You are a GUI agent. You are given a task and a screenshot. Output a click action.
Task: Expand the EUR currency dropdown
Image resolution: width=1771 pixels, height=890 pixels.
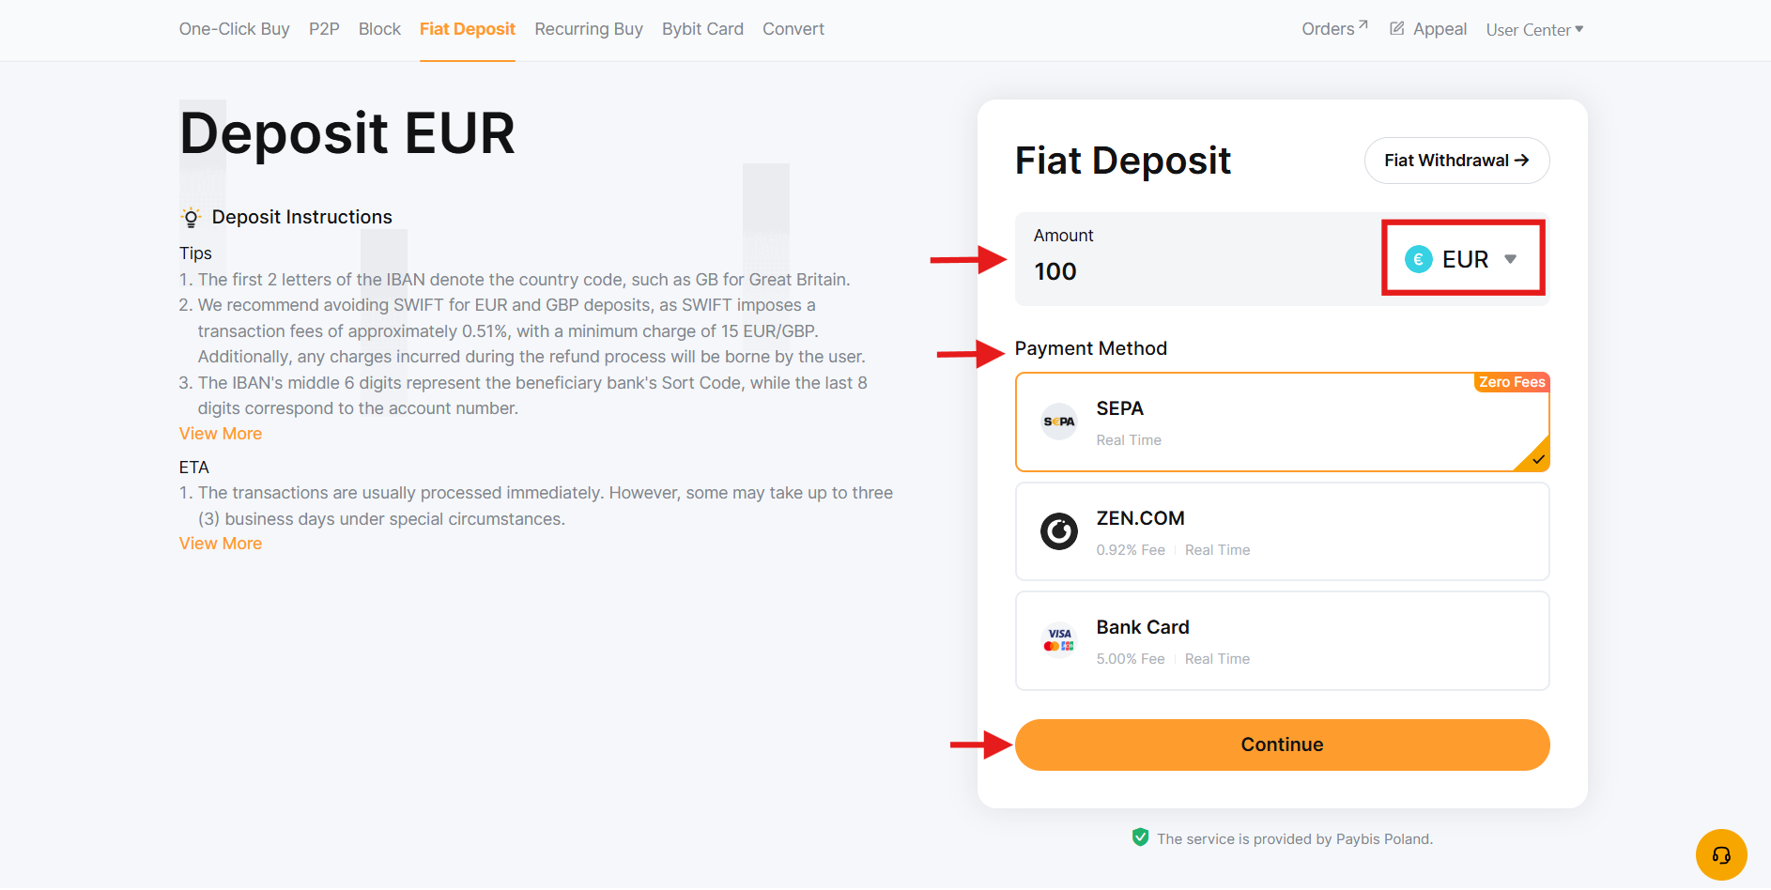[x=1462, y=259]
